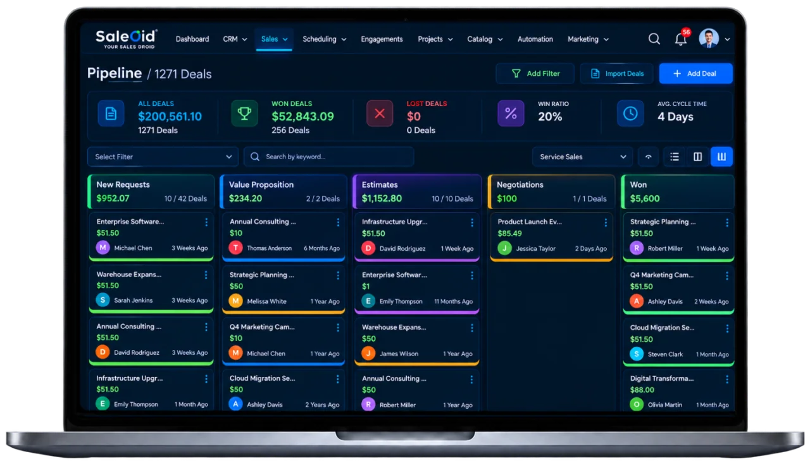Click the Estimates column total $1,152.80

pos(382,198)
